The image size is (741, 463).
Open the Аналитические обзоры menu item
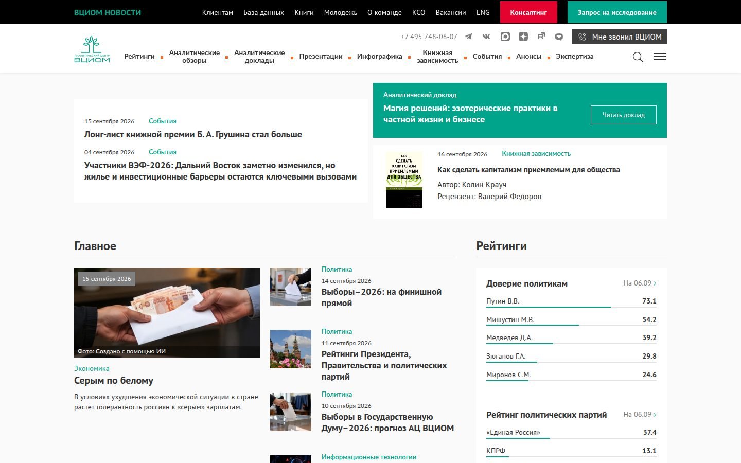[x=195, y=57]
